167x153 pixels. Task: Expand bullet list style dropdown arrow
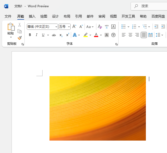pos(128,27)
